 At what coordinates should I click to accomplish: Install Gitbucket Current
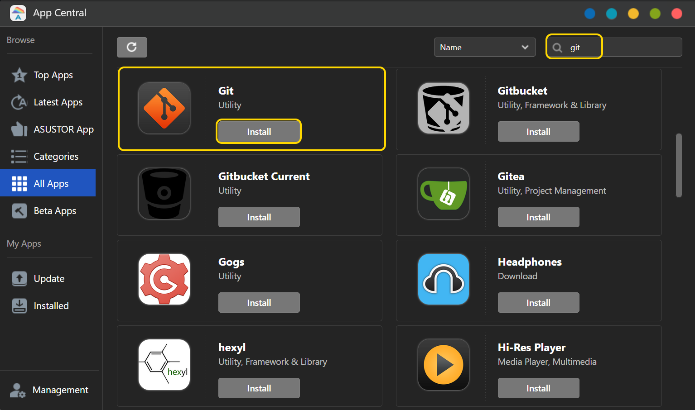point(259,217)
